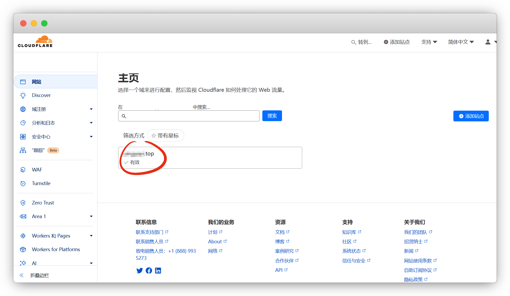Open the Twitter social icon
This screenshot has width=510, height=296.
[139, 271]
